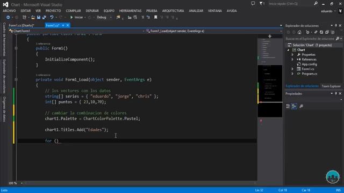344x193 pixels.
Task: Click the save file disk icon
Action: point(39,17)
